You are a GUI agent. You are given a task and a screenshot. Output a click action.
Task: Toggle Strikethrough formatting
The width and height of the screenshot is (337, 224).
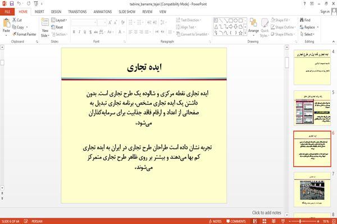[x=95, y=32]
